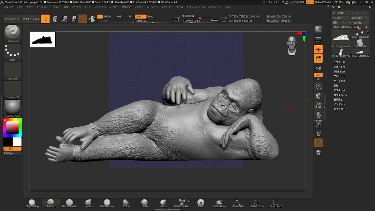Click the Move view hand icon
The image size is (375, 211).
click(x=318, y=96)
